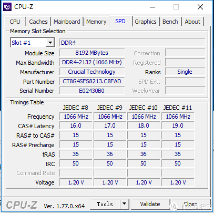The image size is (214, 213).
Task: Click the Ver. 1.77.0.x64 version text
Action: 64,206
